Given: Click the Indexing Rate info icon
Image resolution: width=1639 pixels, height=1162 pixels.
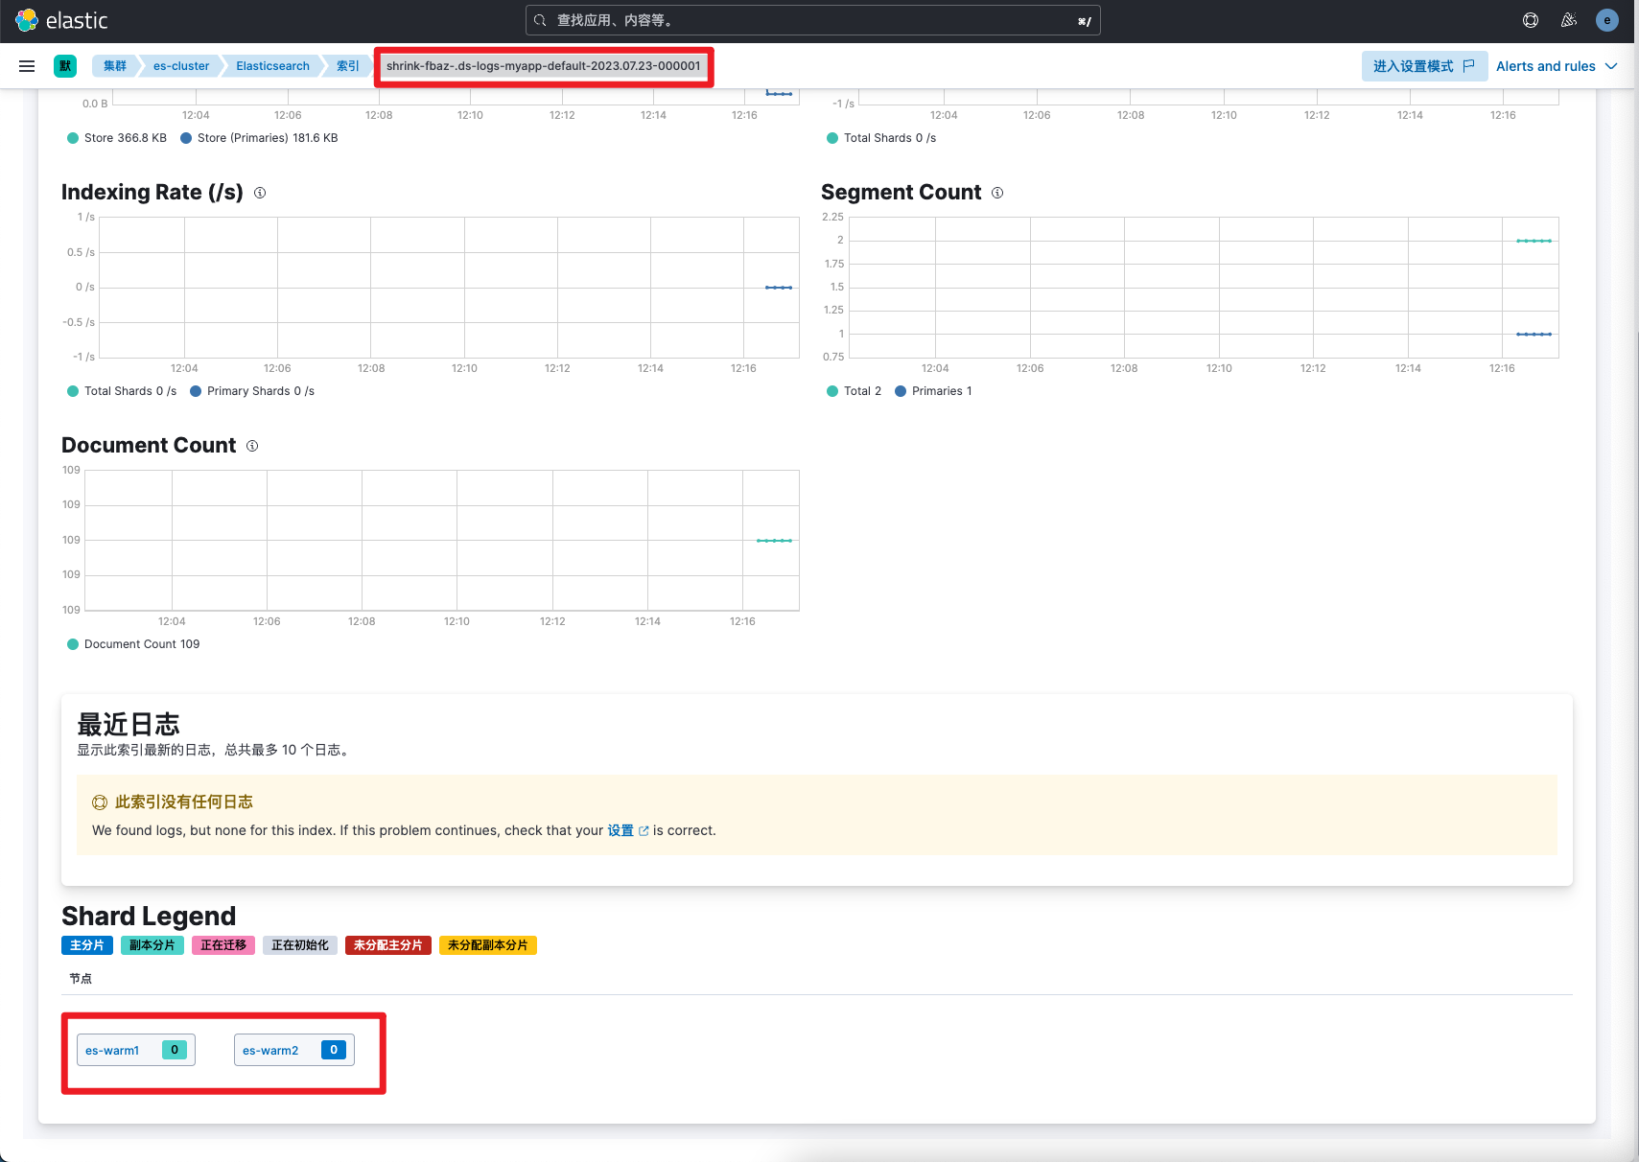Looking at the screenshot, I should click(260, 193).
